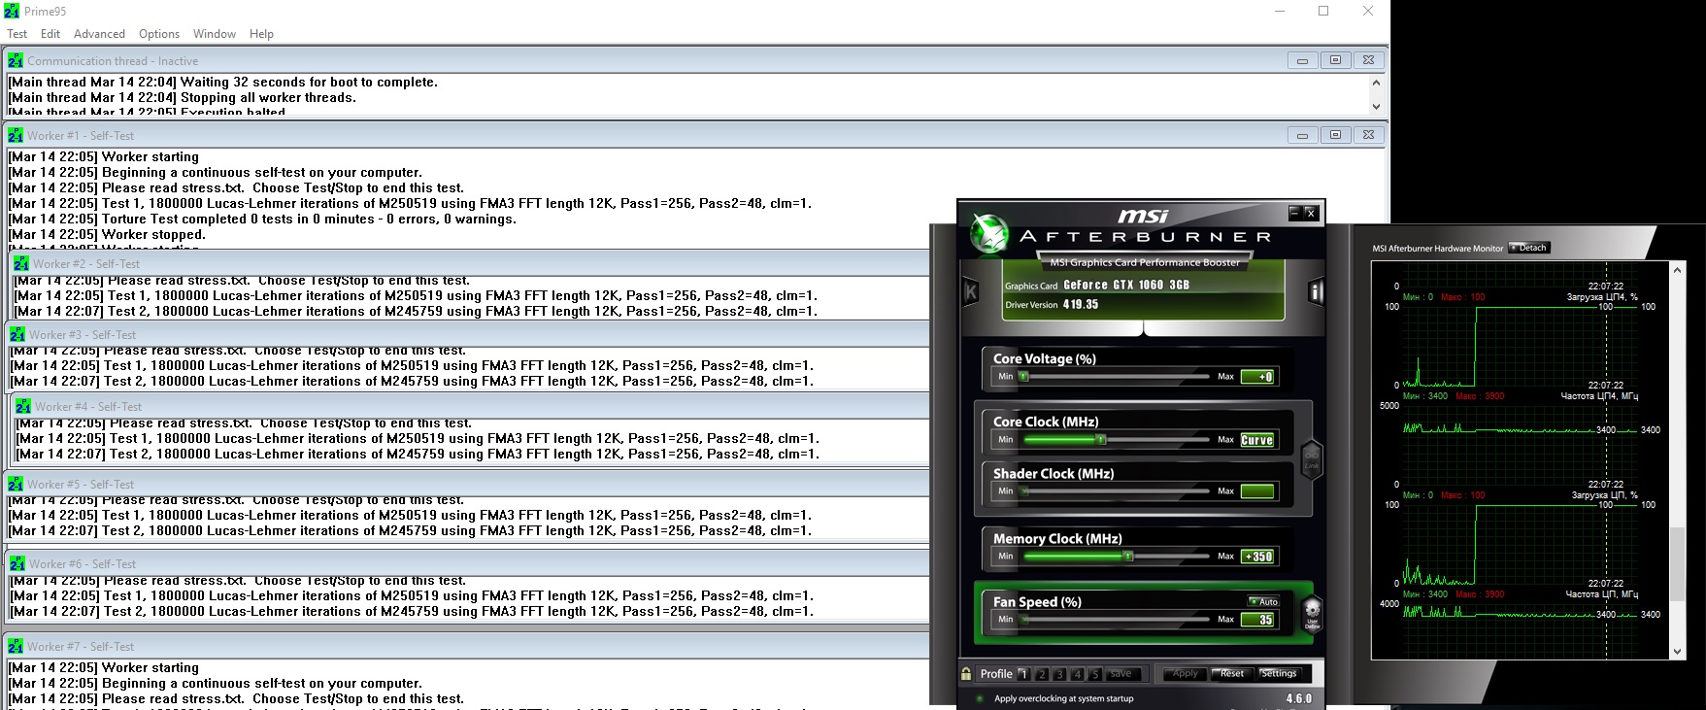1706x710 pixels.
Task: Click the Worker #2 window icon
Action: 21,263
